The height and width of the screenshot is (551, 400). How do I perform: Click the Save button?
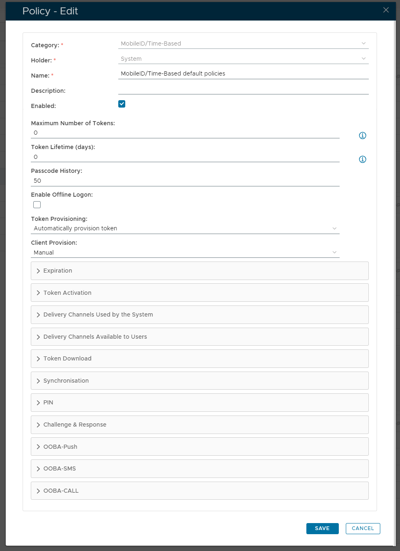point(322,528)
